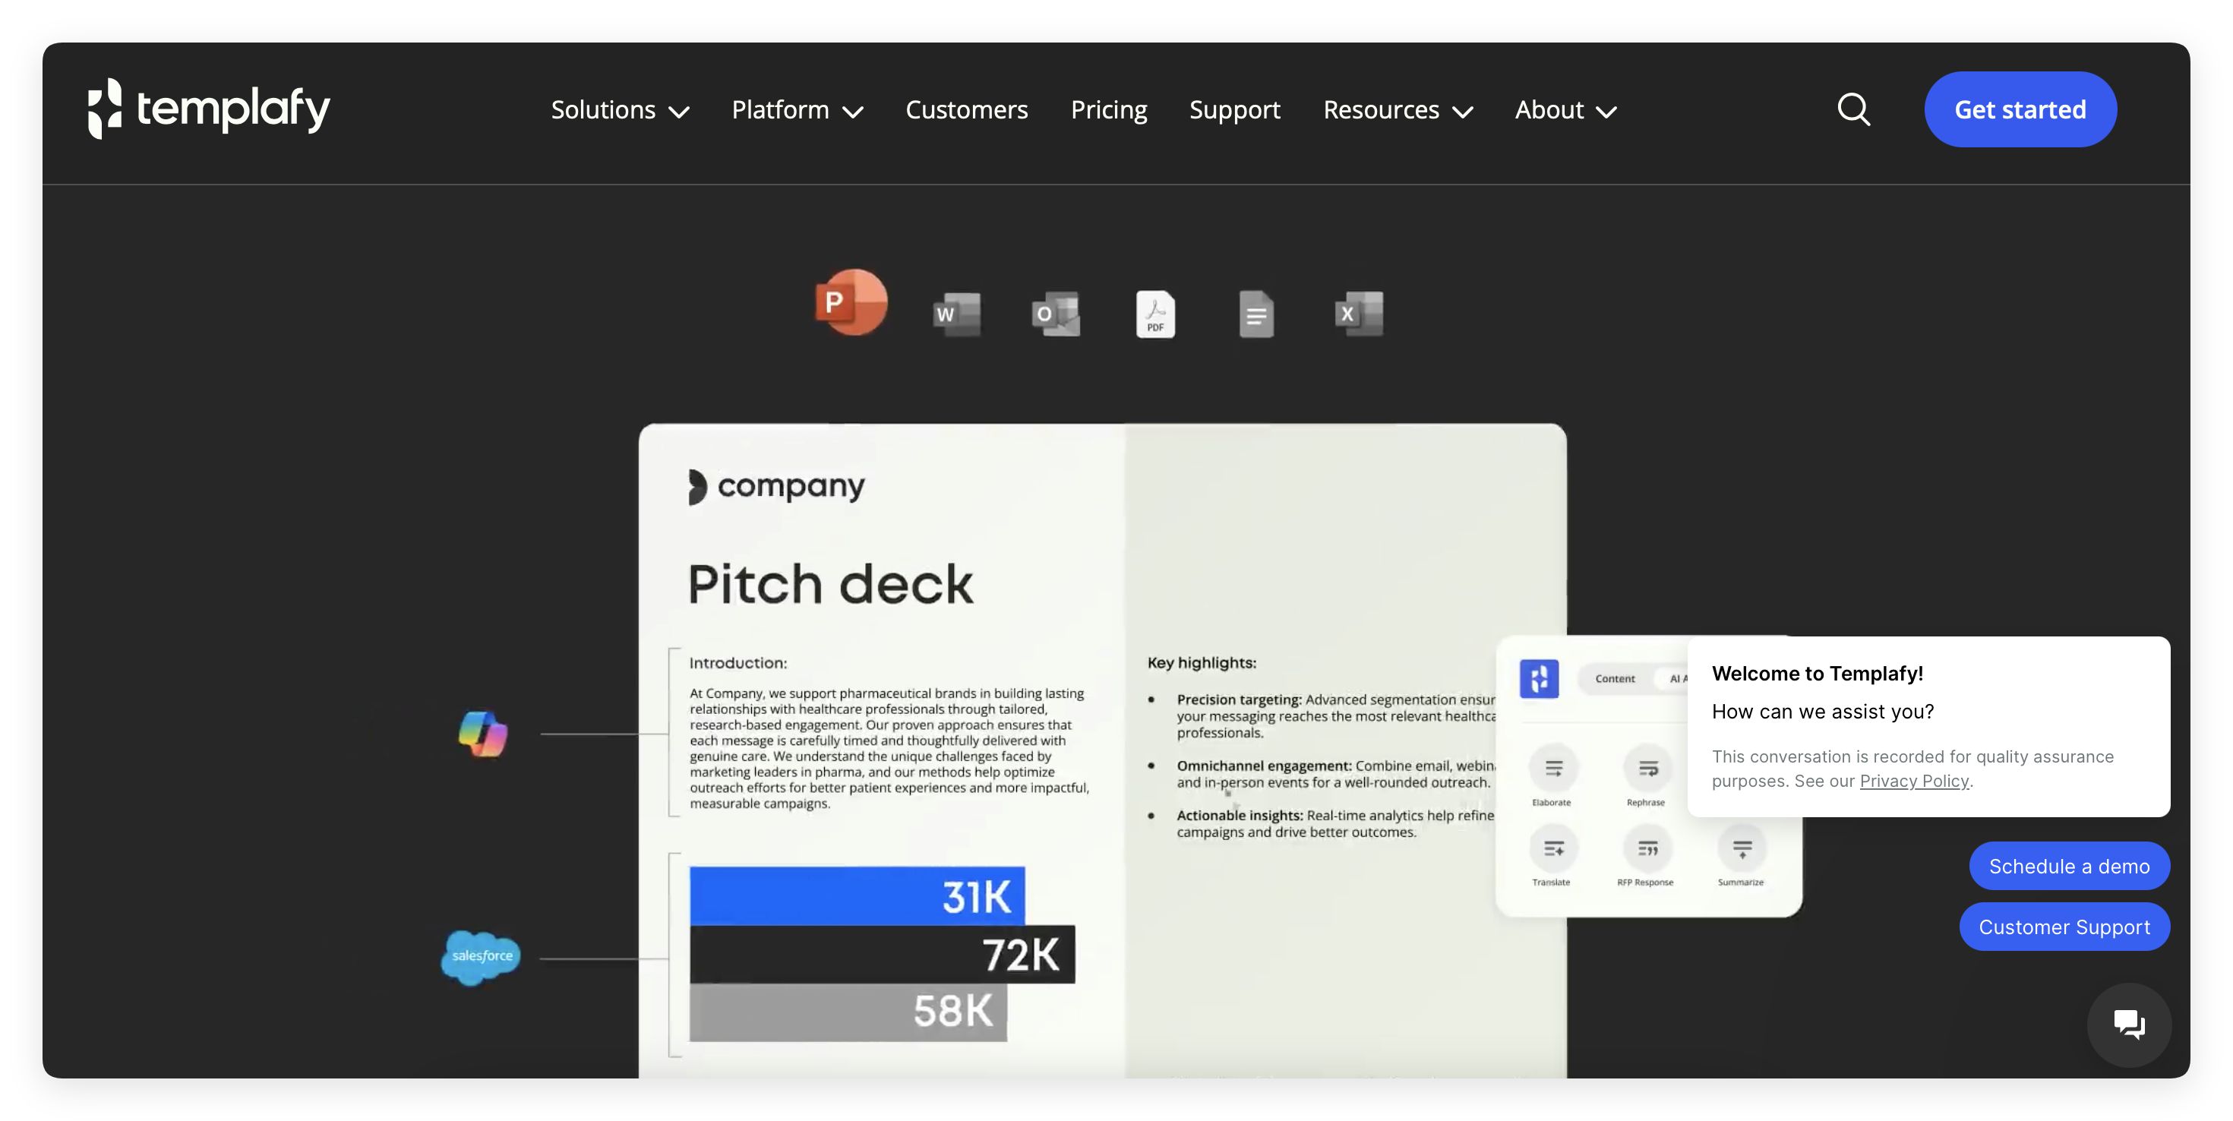The height and width of the screenshot is (1121, 2233).
Task: Expand the About dropdown
Action: [x=1565, y=110]
